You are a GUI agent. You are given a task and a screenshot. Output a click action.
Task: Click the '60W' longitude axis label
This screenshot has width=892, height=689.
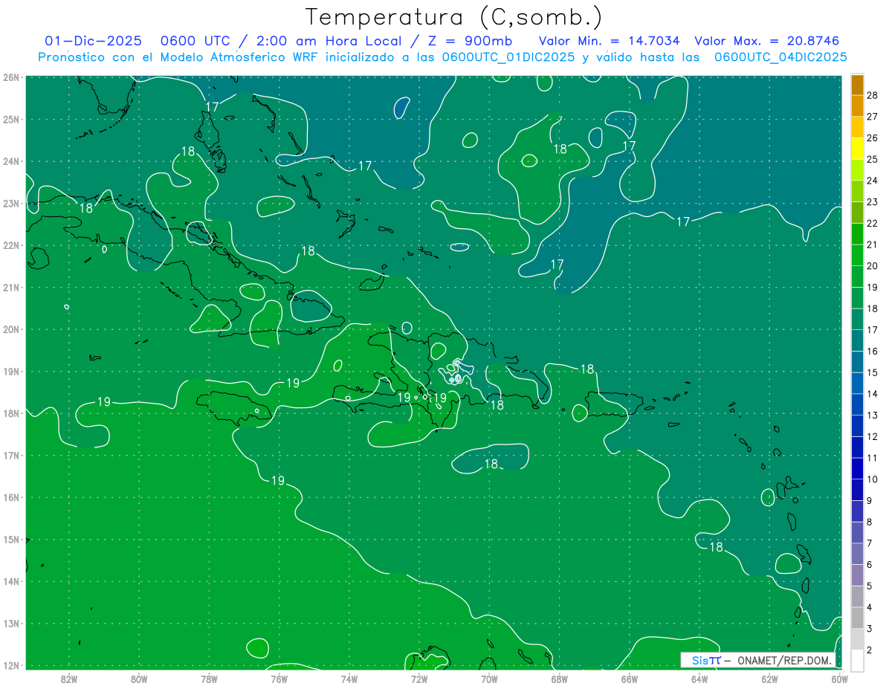839,679
